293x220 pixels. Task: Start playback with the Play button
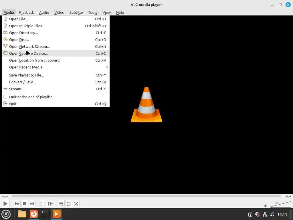tap(5, 204)
